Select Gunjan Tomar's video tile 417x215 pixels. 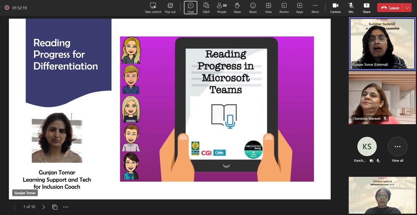tap(382, 43)
